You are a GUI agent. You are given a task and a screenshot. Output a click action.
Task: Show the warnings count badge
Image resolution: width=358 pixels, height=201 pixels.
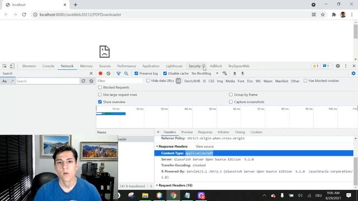click(315, 66)
